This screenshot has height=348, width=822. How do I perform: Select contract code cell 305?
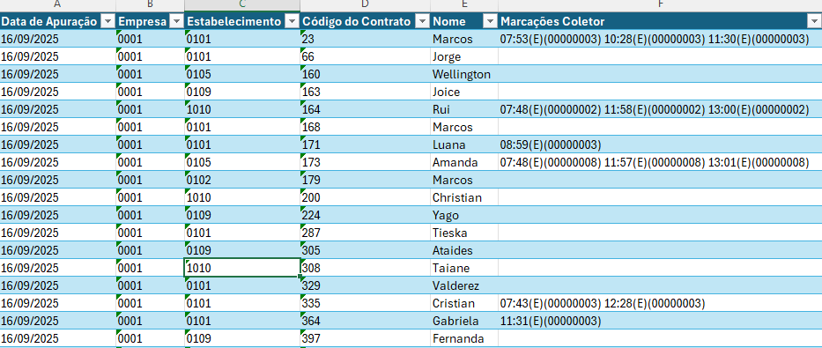tap(366, 250)
